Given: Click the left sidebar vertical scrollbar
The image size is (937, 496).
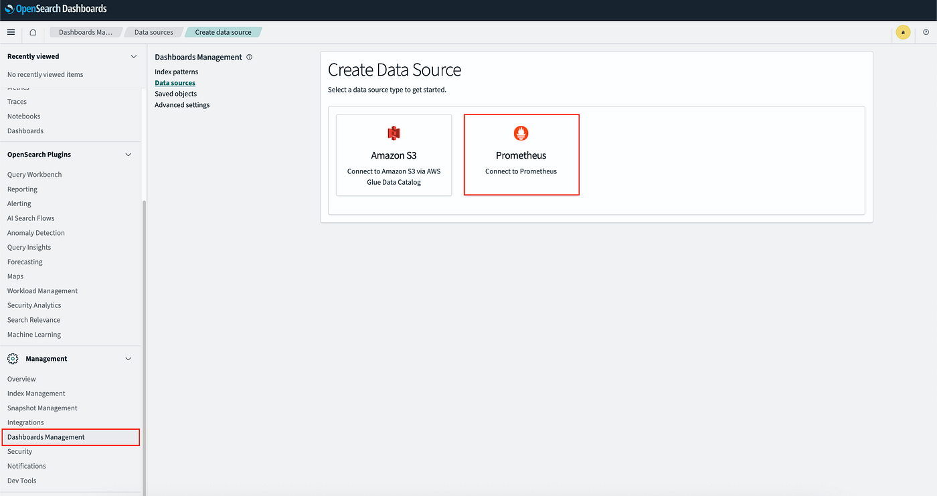Looking at the screenshot, I should [144, 348].
